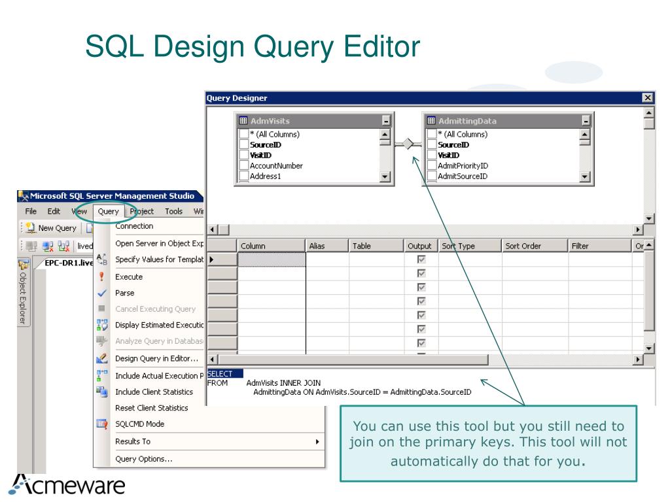Open the Edit menu
This screenshot has width=670, height=502.
54,211
